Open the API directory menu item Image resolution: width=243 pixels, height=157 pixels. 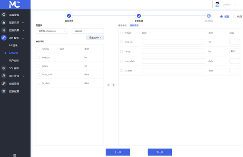(13, 45)
